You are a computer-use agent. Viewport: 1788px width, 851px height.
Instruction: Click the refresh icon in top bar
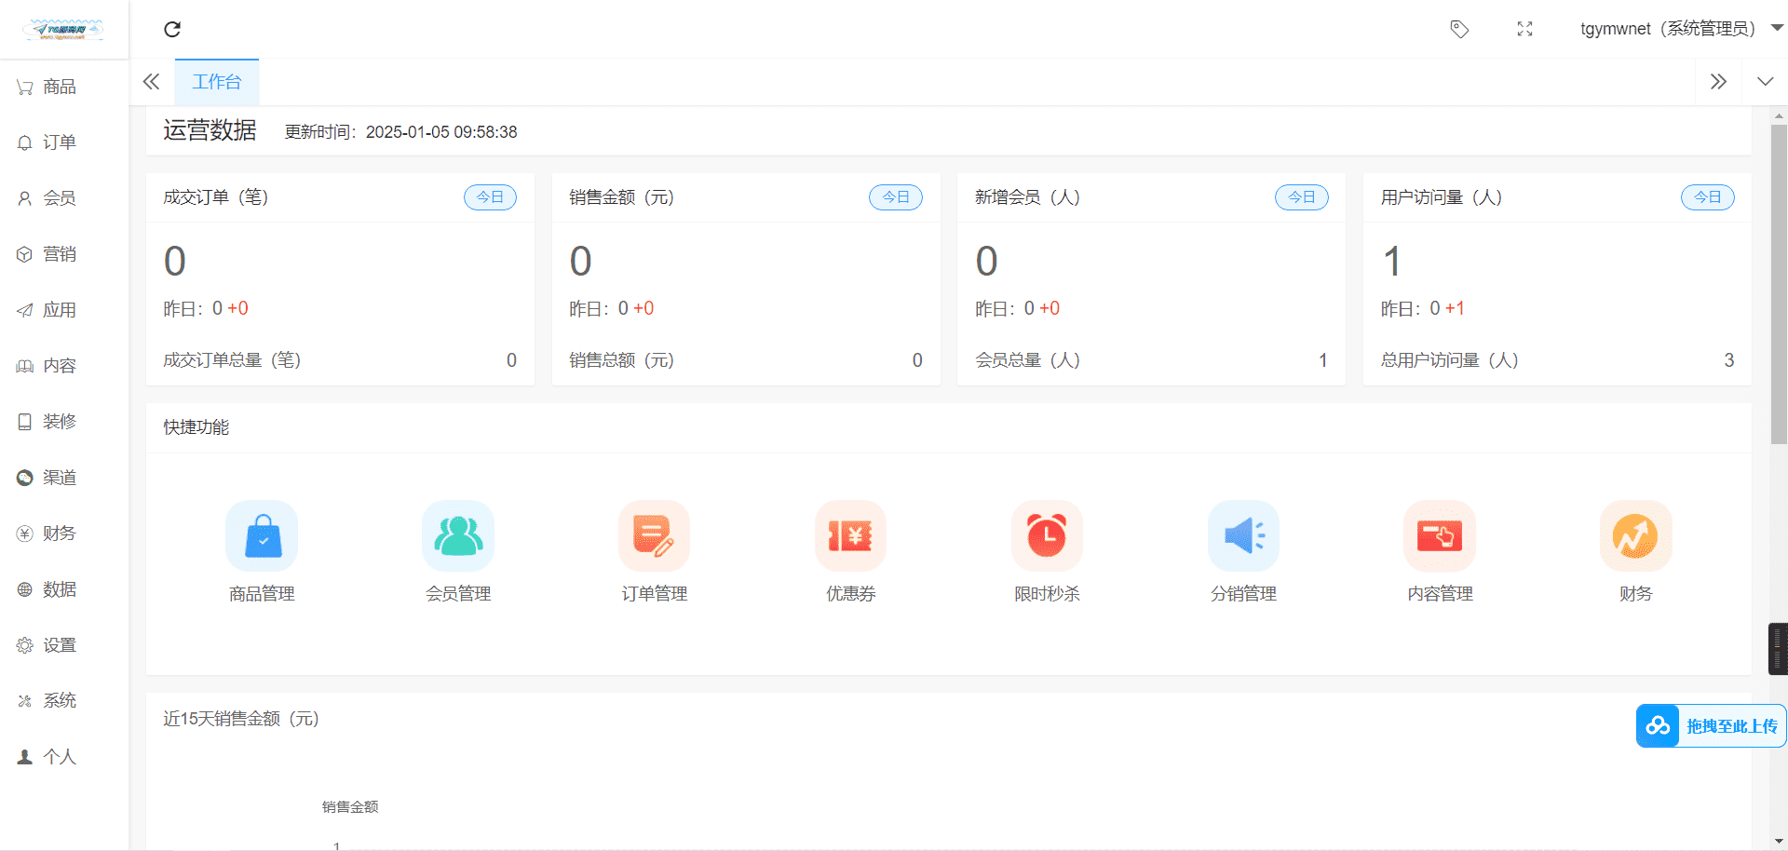172,30
